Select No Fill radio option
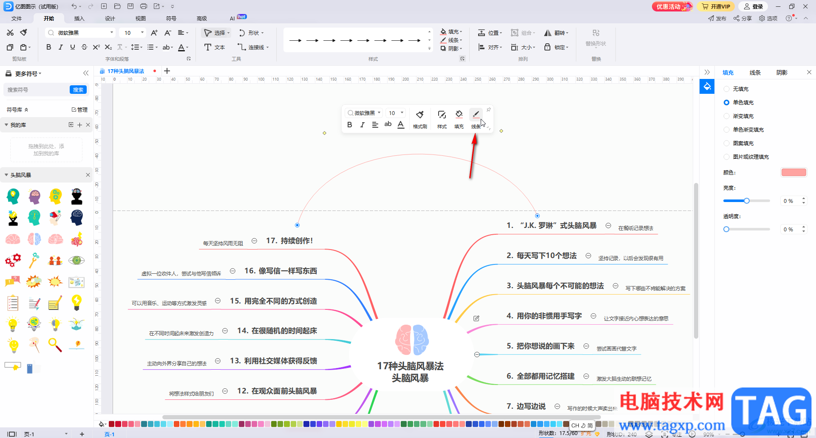This screenshot has width=816, height=438. (726, 89)
